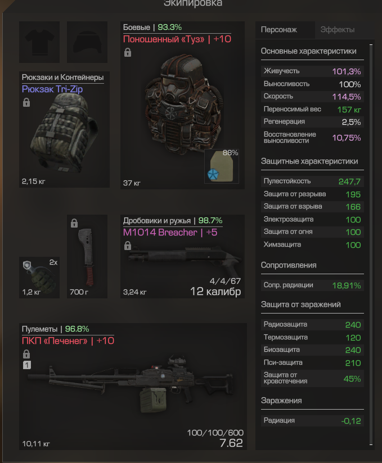382x463 pixels.
Task: Select the ПКП Печенег machine gun image
Action: [x=132, y=384]
